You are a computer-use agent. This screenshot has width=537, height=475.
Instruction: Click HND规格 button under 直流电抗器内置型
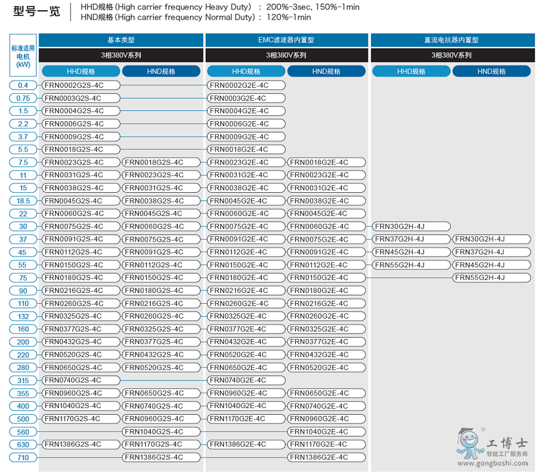click(491, 71)
